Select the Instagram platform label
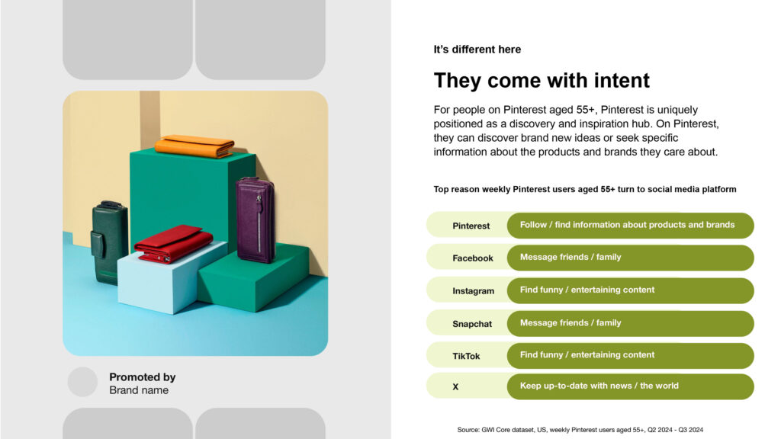The width and height of the screenshot is (781, 439). (x=473, y=291)
